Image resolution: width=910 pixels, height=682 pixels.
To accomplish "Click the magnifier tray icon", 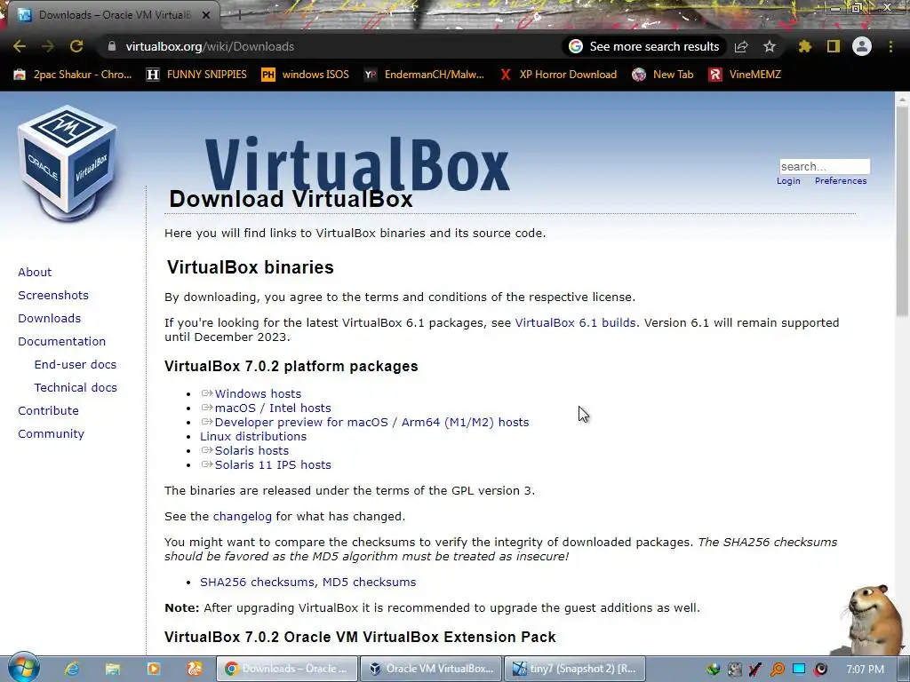I will pyautogui.click(x=777, y=670).
